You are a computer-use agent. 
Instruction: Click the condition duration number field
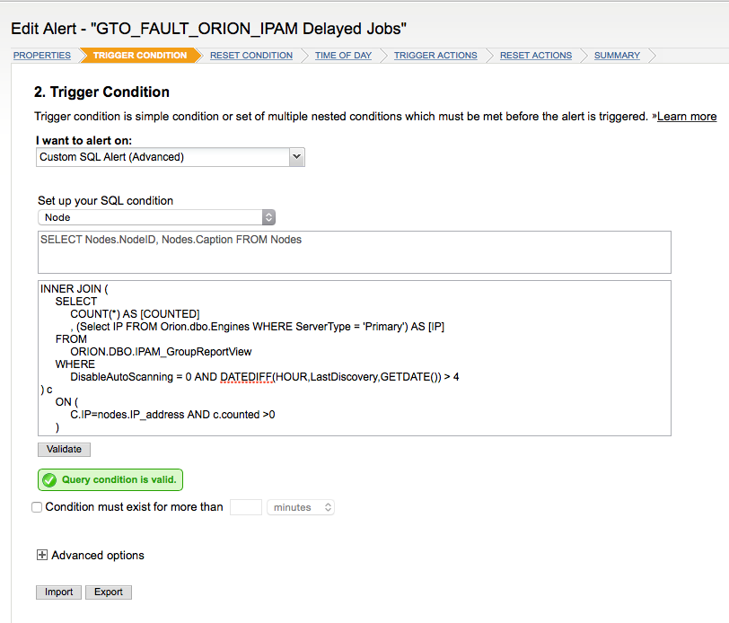(246, 507)
